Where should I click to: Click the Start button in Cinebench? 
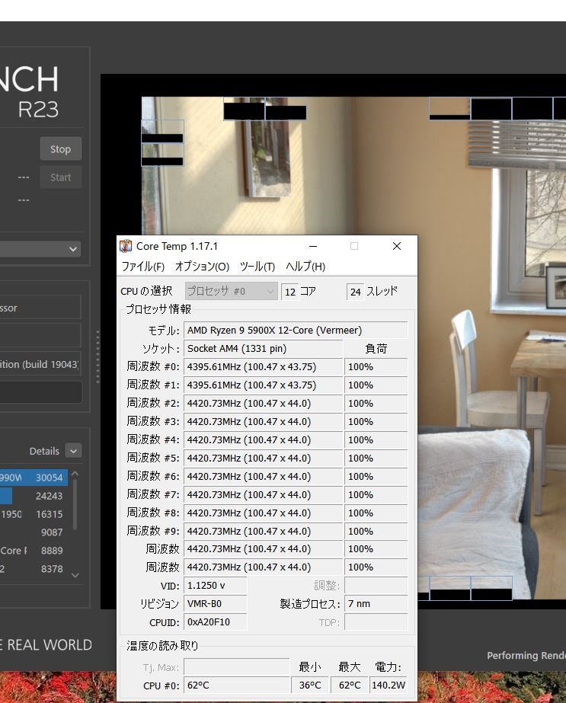point(60,177)
